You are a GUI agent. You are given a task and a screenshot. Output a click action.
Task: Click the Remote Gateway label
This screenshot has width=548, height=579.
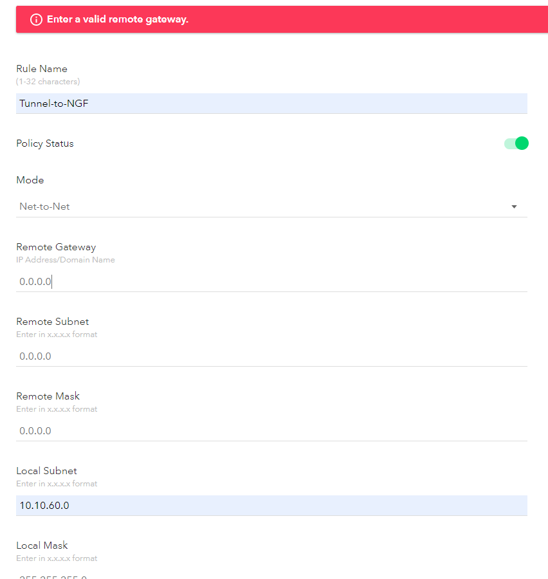[56, 247]
